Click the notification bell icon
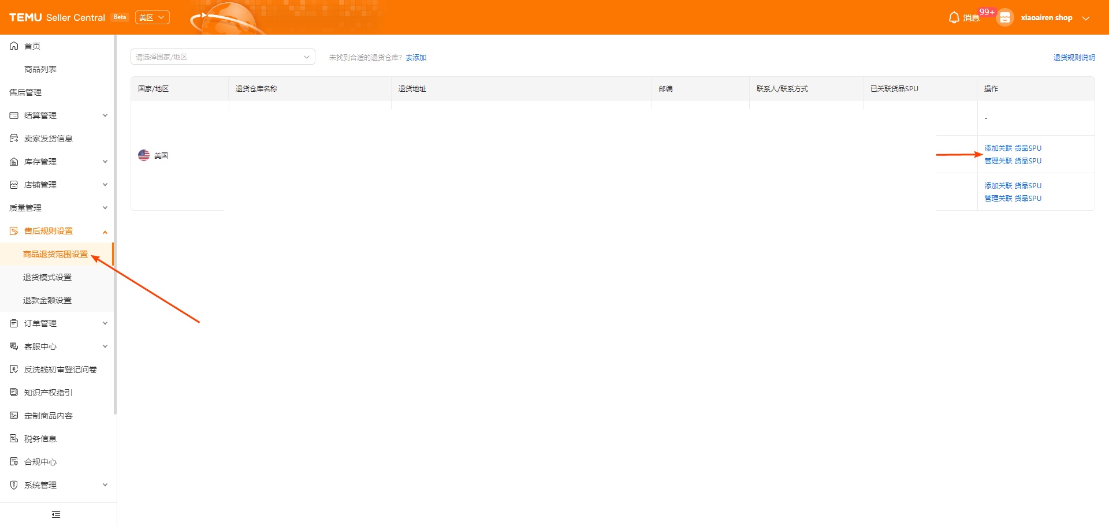The height and width of the screenshot is (526, 1109). [954, 18]
